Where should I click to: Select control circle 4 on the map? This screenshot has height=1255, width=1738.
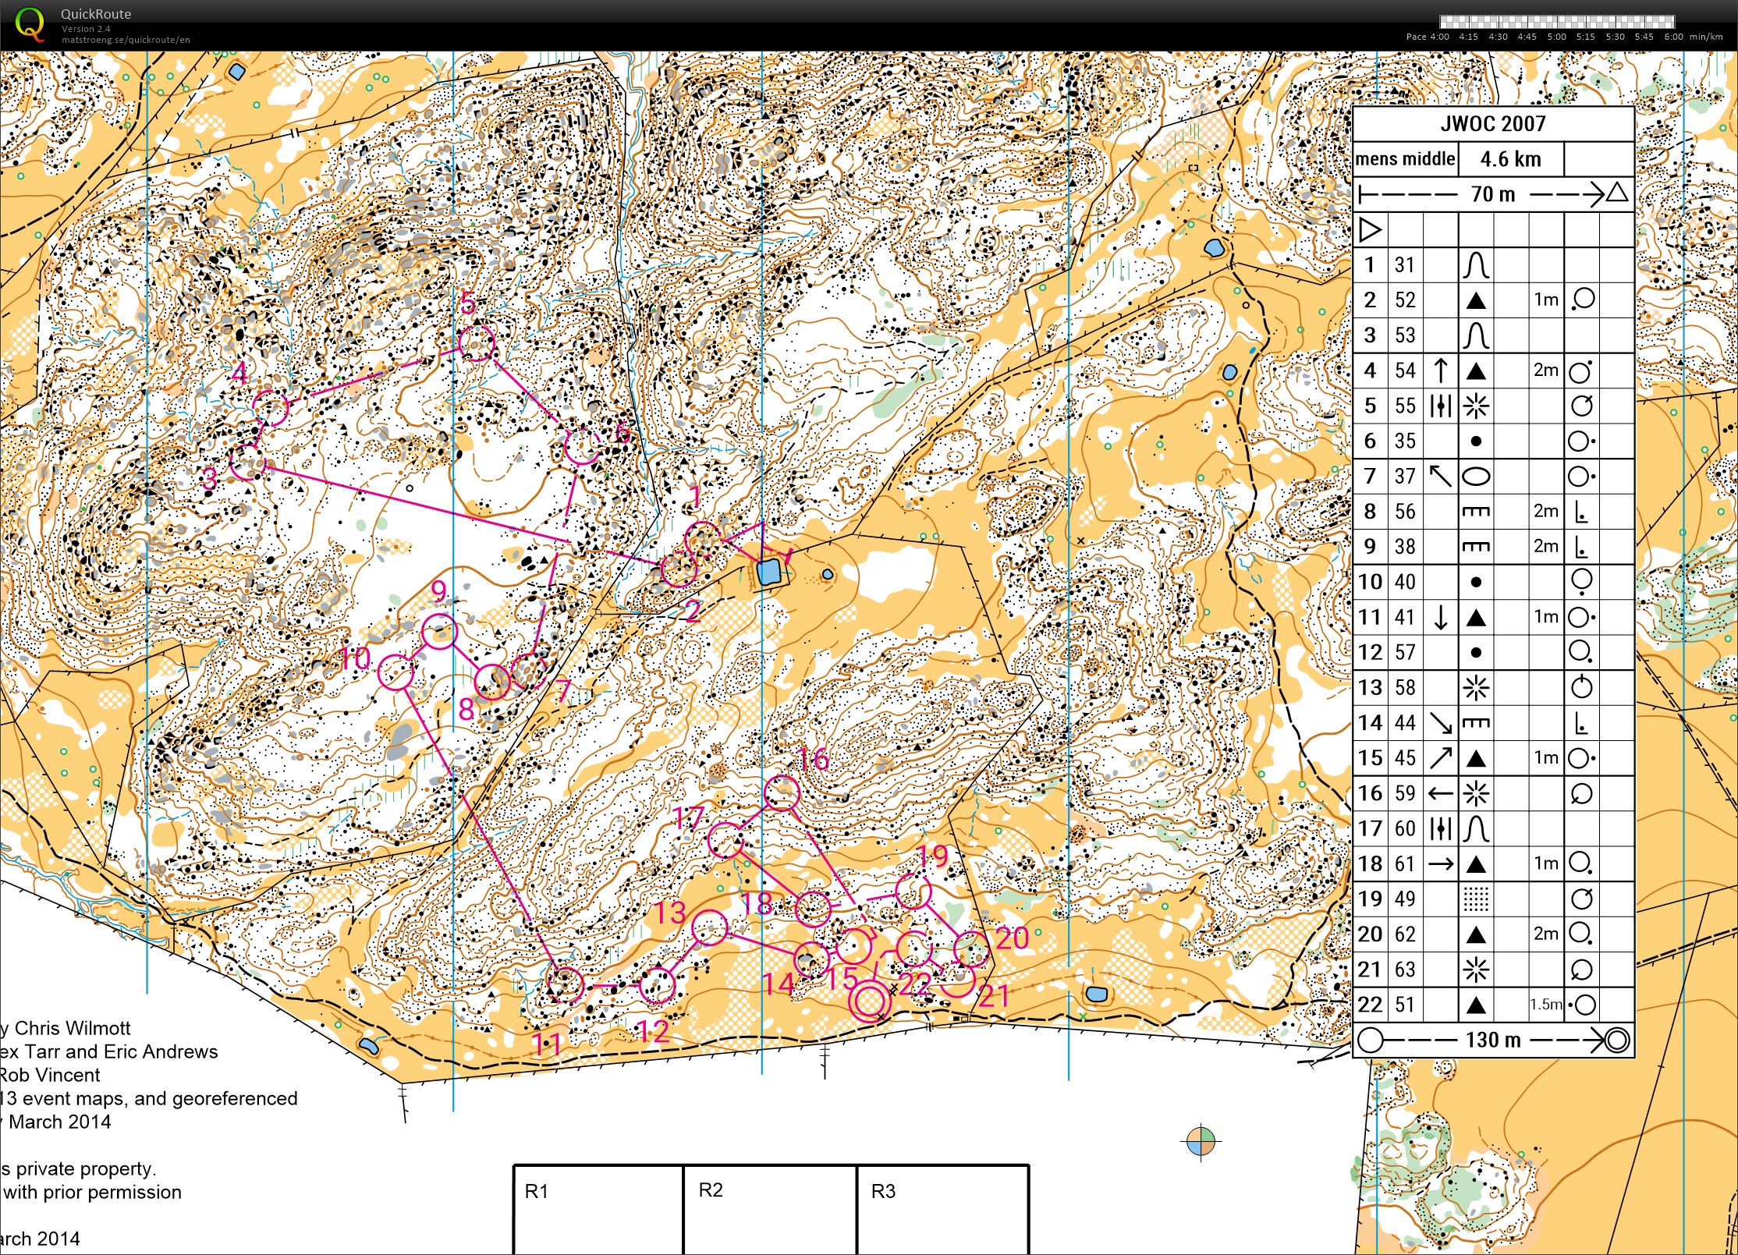pos(270,408)
